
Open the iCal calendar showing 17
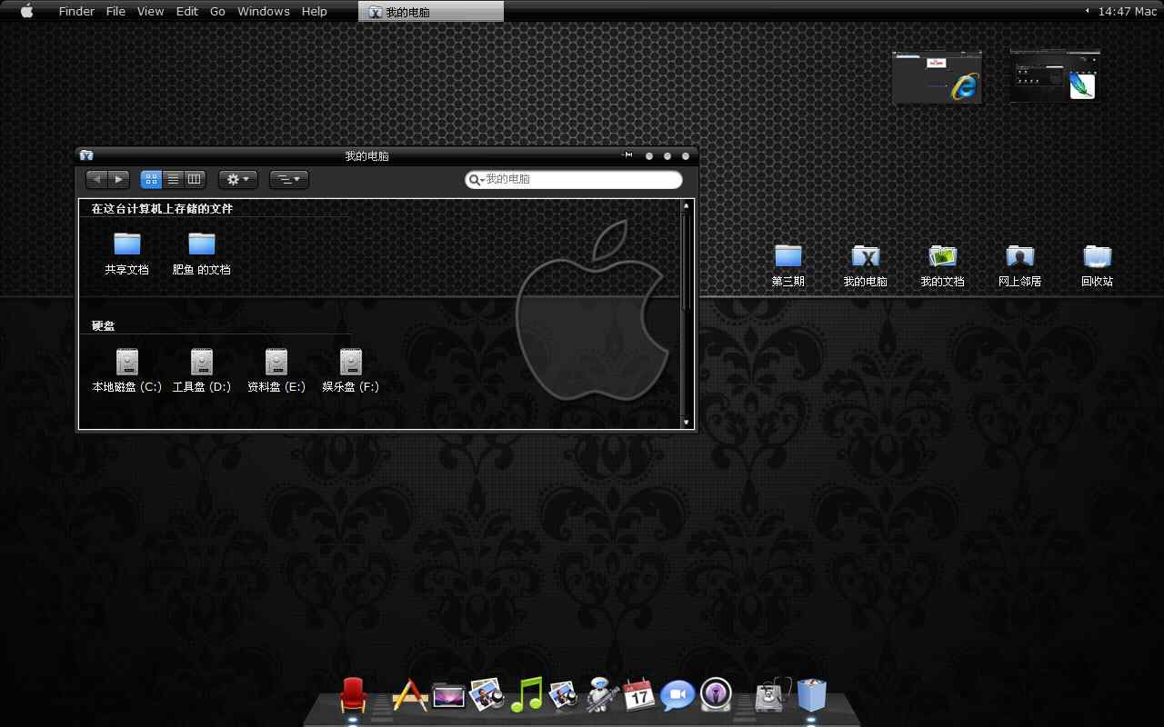coord(639,695)
